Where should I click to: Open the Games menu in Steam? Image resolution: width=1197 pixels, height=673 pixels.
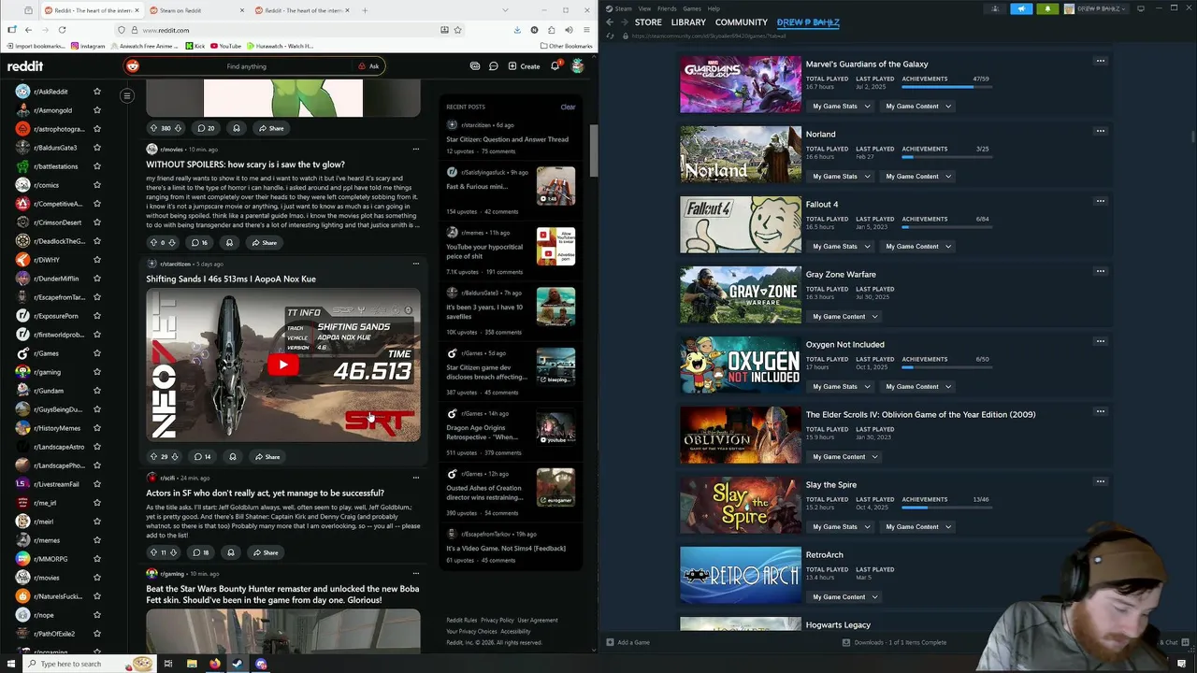(692, 8)
